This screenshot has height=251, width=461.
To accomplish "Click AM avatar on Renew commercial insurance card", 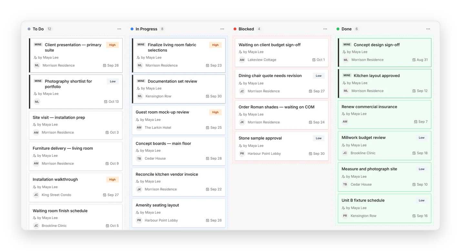I will tap(345, 122).
